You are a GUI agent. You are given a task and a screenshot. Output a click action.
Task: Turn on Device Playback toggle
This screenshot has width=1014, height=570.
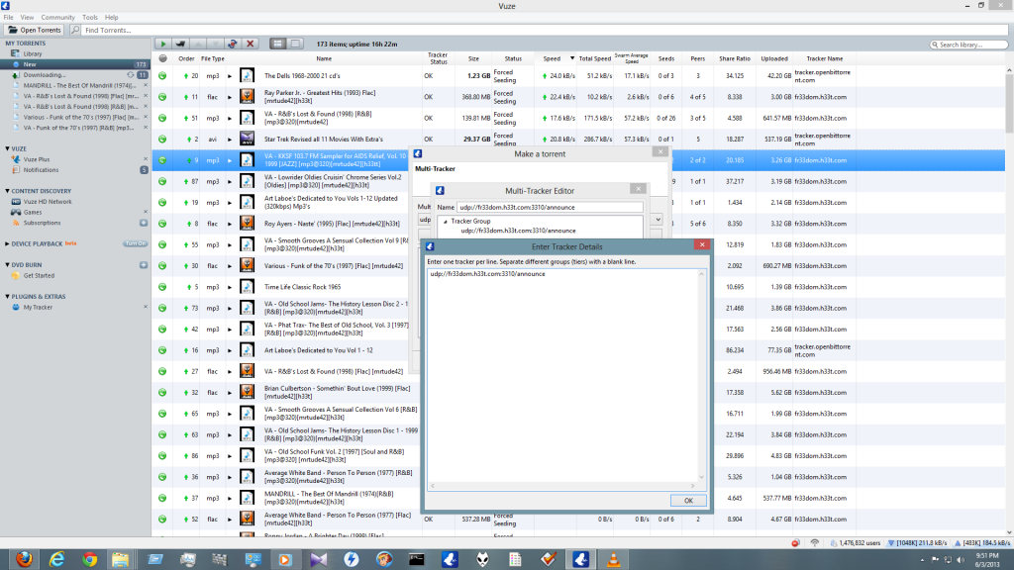[x=135, y=243]
